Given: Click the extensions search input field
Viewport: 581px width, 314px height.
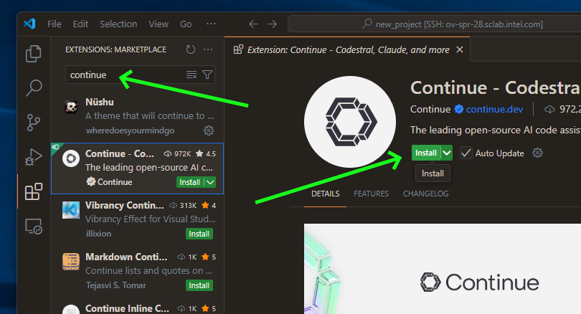Looking at the screenshot, I should coord(126,75).
